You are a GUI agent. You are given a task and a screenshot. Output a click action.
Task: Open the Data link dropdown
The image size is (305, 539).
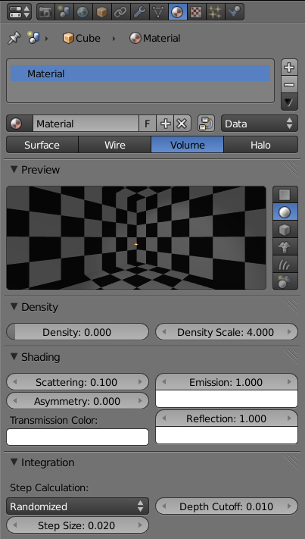[x=260, y=124]
